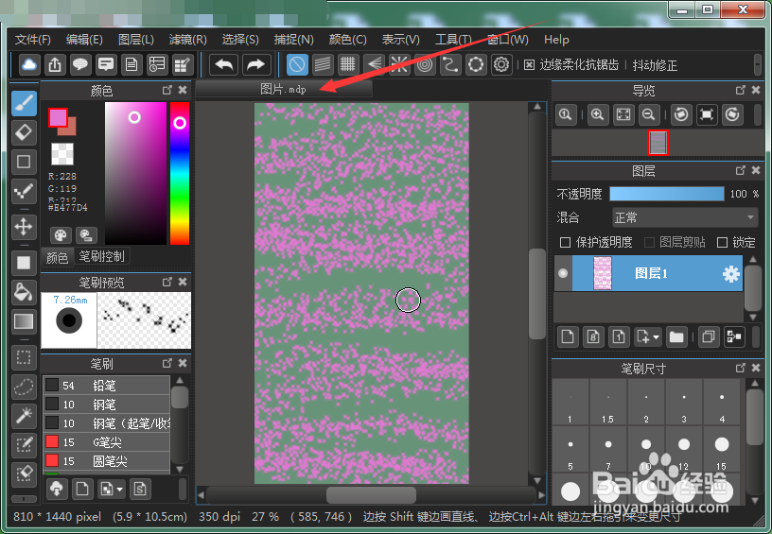Select the Lasso selection tool
772x534 pixels.
click(24, 387)
